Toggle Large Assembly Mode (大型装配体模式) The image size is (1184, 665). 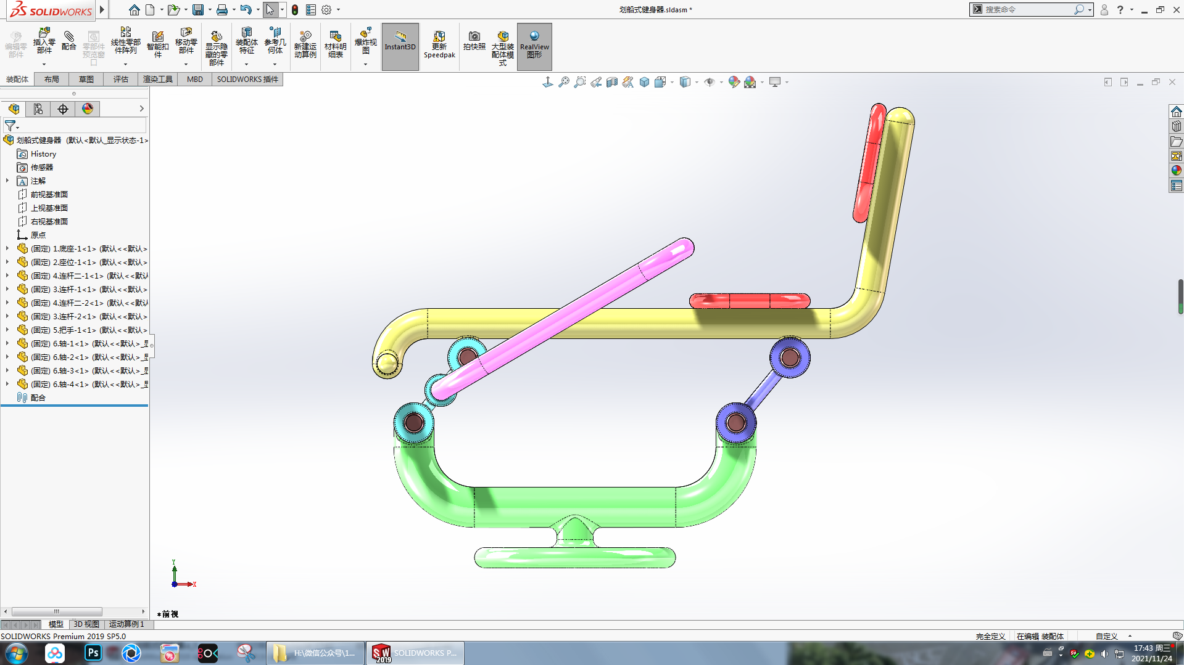(503, 48)
